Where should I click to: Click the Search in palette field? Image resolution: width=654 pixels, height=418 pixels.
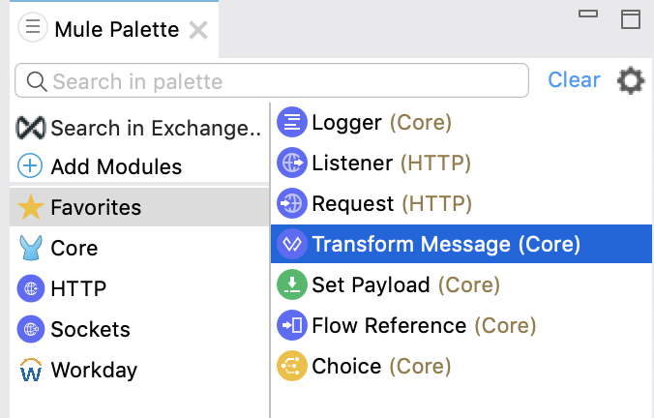click(281, 81)
